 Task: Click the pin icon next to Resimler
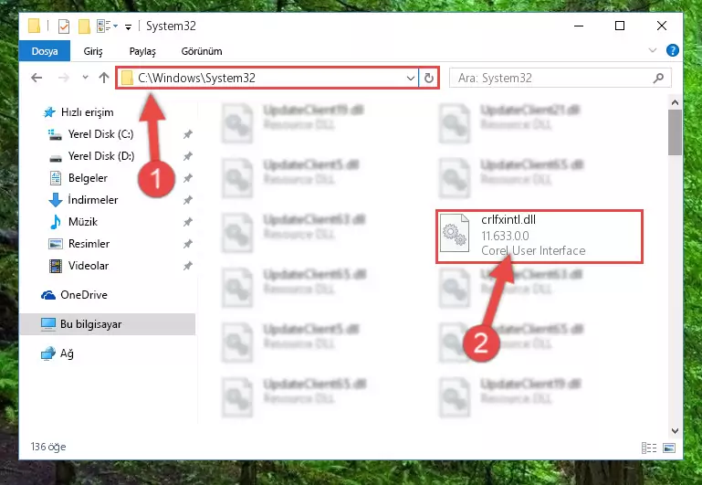pos(187,244)
